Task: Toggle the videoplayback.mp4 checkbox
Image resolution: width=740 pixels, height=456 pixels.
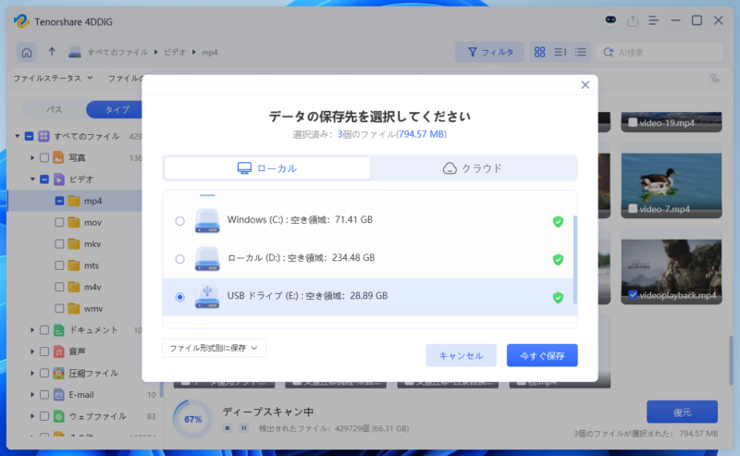Action: [x=633, y=295]
